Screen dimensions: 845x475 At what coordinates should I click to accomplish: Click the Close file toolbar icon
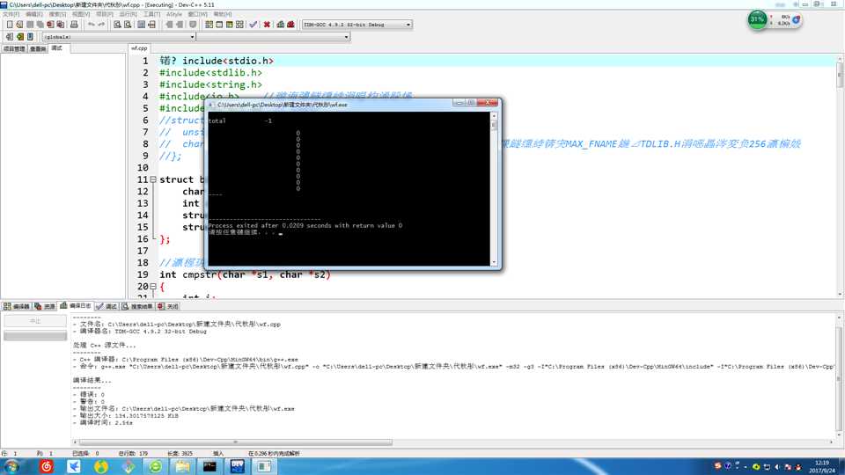tap(50, 25)
